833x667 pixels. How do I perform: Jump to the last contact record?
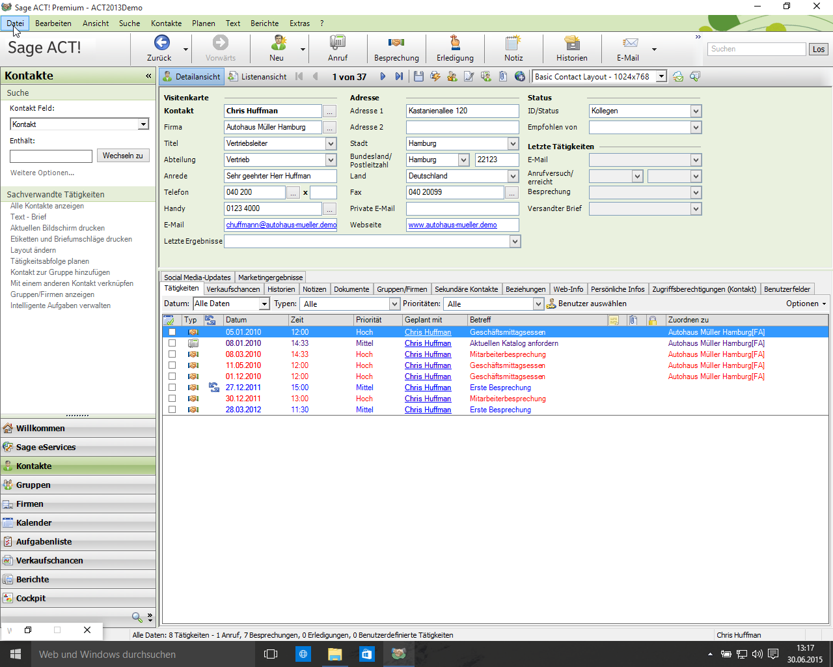pos(399,76)
